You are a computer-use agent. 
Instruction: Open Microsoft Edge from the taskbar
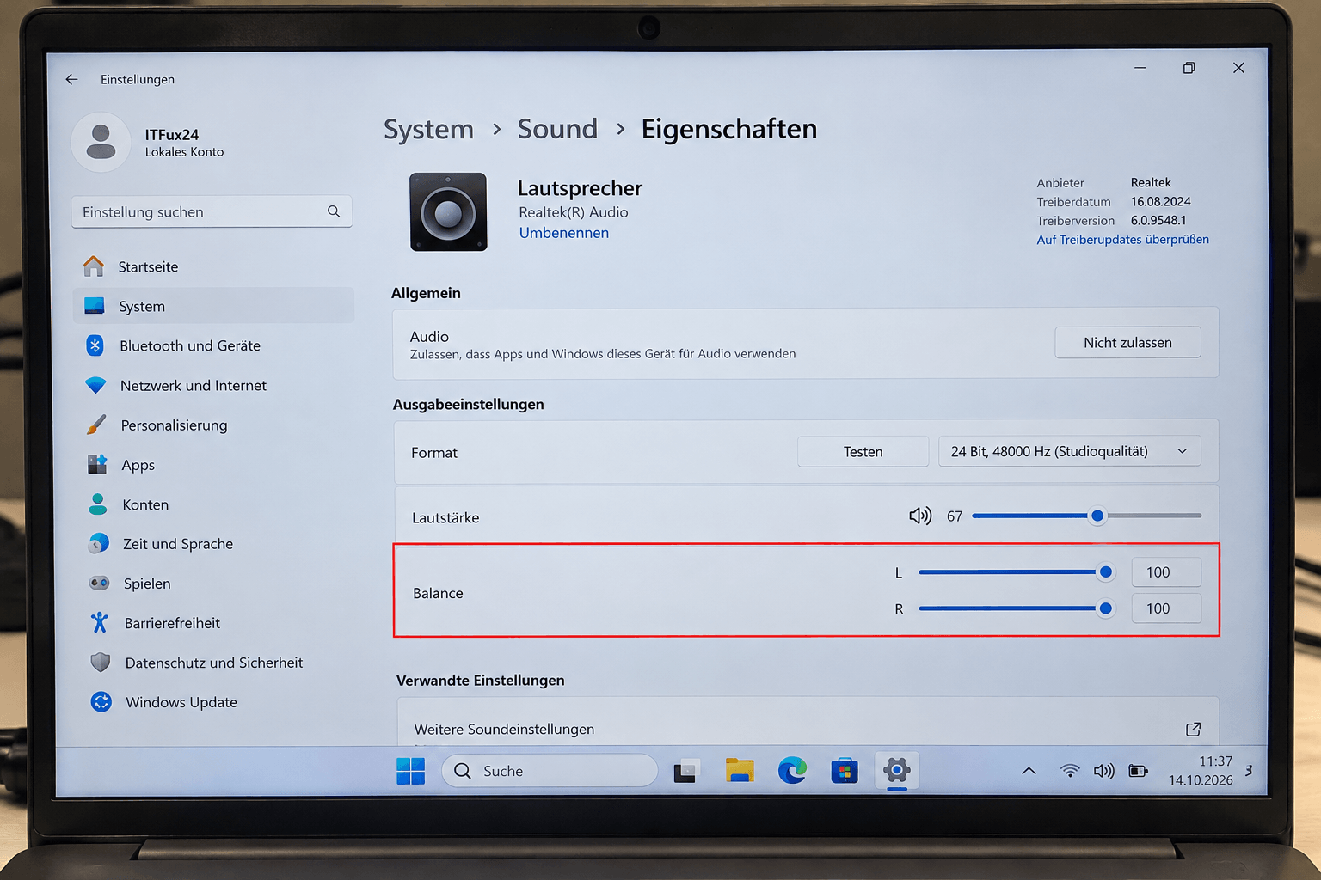792,771
